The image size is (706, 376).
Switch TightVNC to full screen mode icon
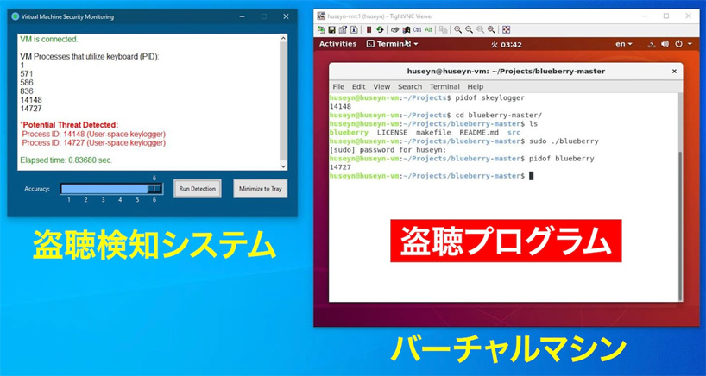pos(507,29)
